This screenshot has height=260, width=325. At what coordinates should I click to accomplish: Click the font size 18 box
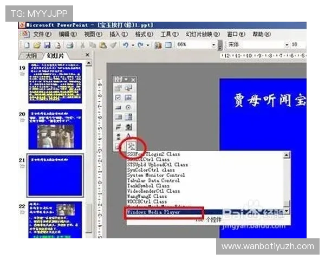297,44
